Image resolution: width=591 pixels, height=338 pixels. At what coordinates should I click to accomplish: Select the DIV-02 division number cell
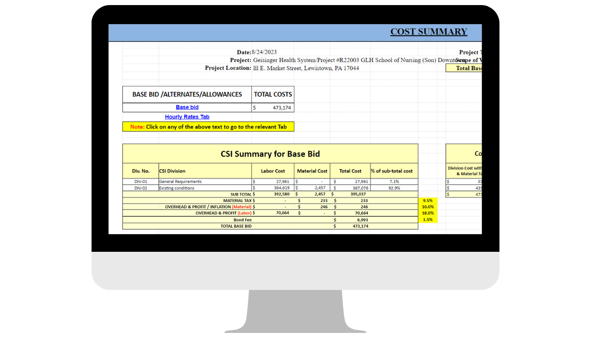[141, 188]
